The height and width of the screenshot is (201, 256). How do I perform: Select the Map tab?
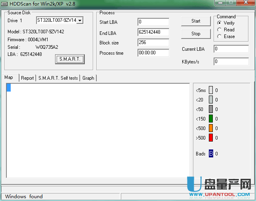tap(9, 78)
